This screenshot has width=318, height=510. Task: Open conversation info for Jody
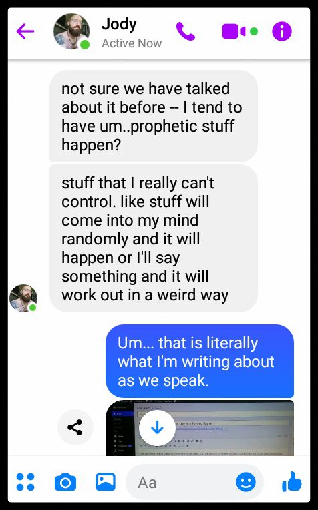coord(281,31)
